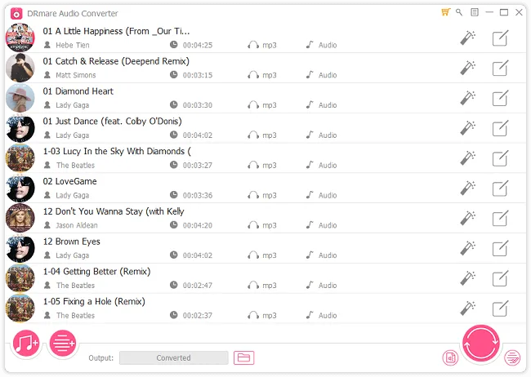Click the register key icon
531x377 pixels.
(x=459, y=12)
